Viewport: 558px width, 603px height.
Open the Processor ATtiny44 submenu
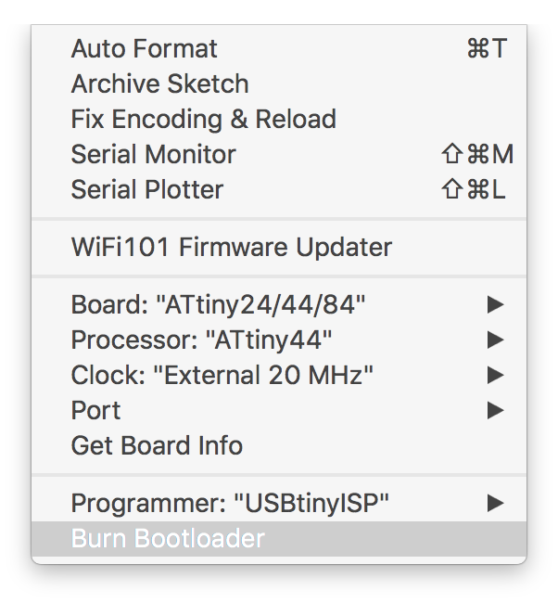click(x=279, y=340)
